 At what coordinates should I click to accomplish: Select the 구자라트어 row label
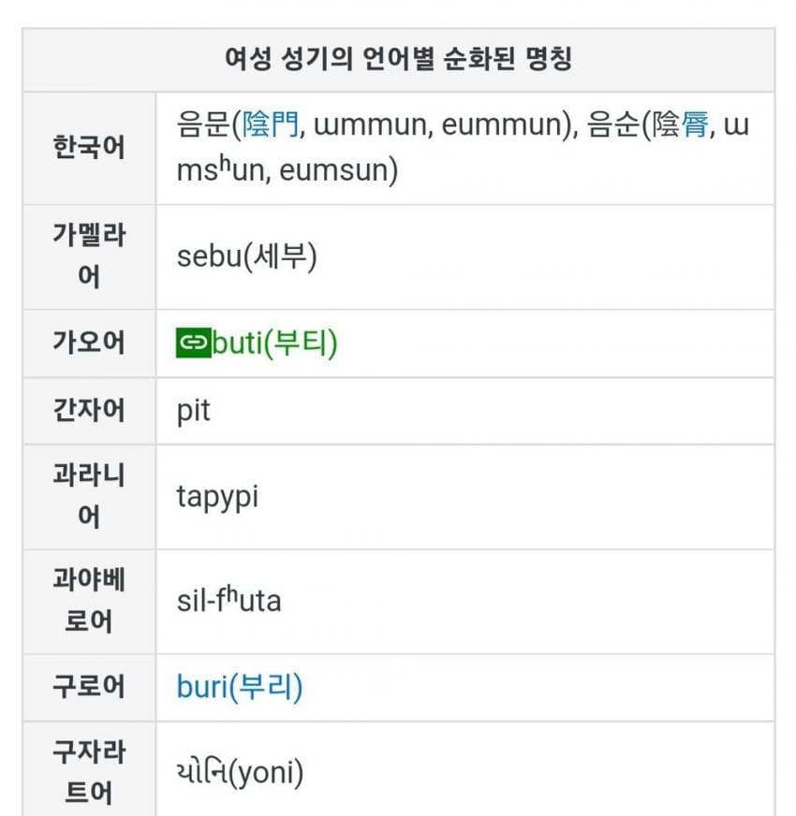pyautogui.click(x=88, y=773)
